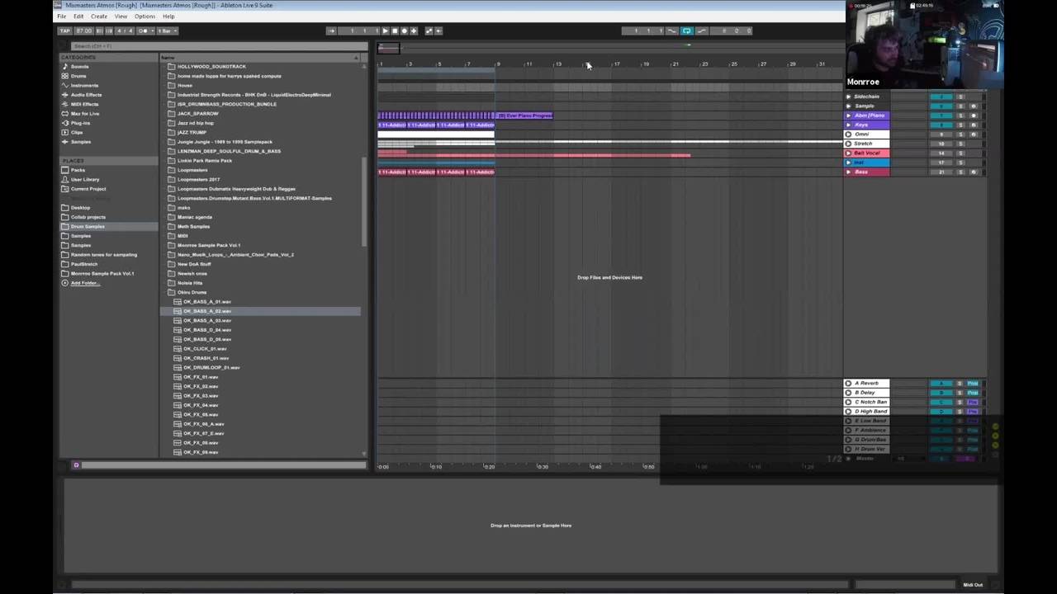Click the Stop button in the transport bar
This screenshot has width=1057, height=594.
(x=394, y=31)
